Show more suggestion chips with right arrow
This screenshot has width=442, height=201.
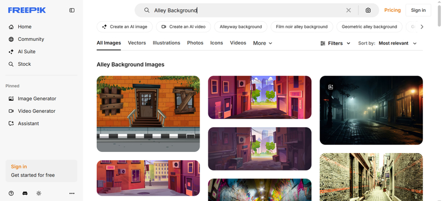[x=422, y=27]
